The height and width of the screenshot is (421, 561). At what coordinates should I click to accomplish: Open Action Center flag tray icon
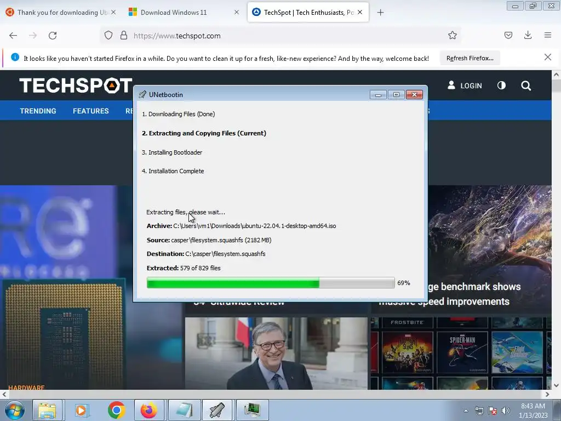click(493, 411)
